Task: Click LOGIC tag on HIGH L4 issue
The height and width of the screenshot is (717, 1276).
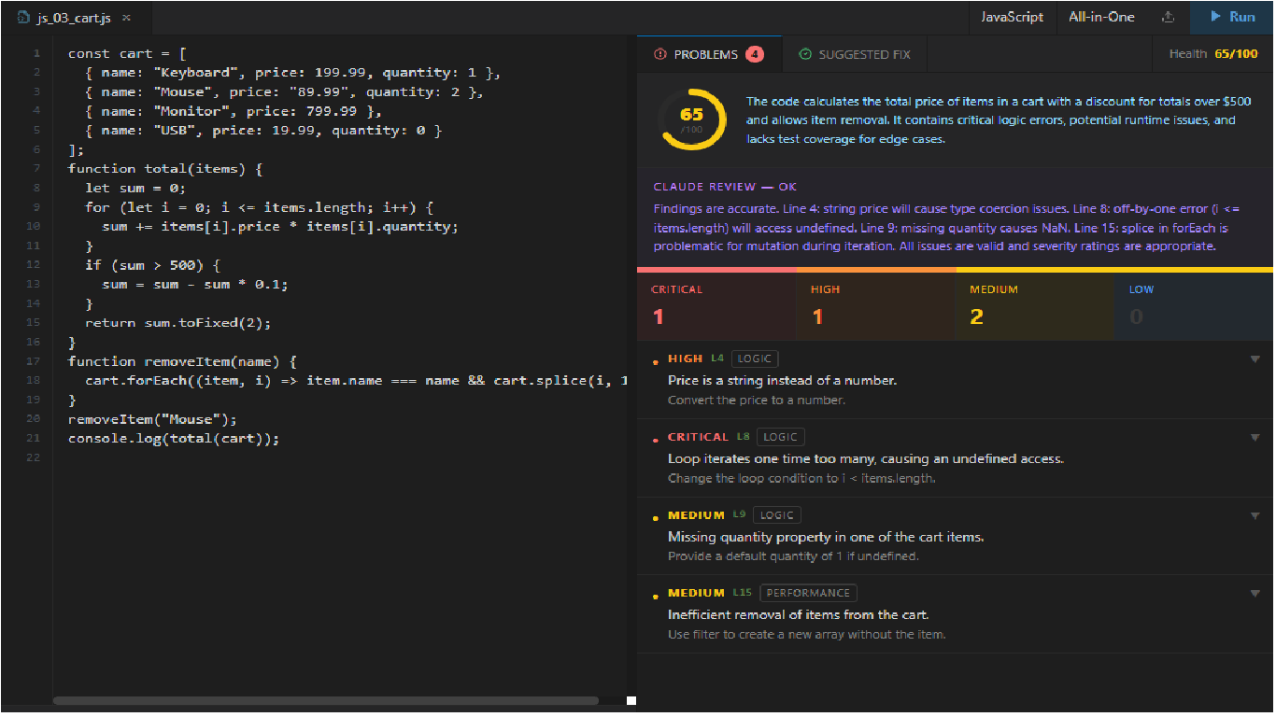Action: (x=755, y=358)
